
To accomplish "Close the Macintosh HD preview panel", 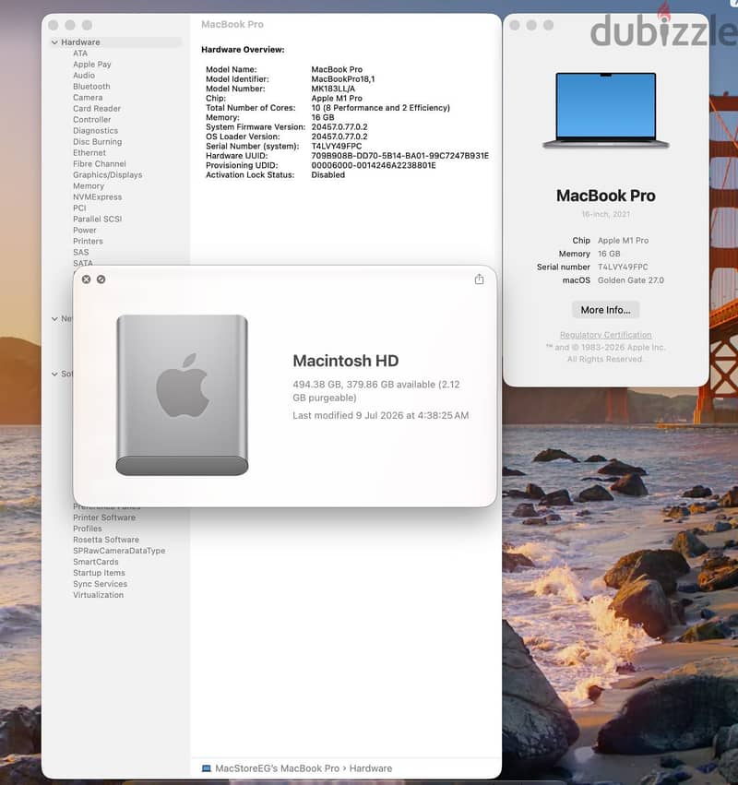I will click(86, 280).
